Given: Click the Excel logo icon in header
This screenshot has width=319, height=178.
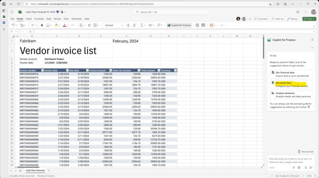Looking at the screenshot, I should 20,12.
